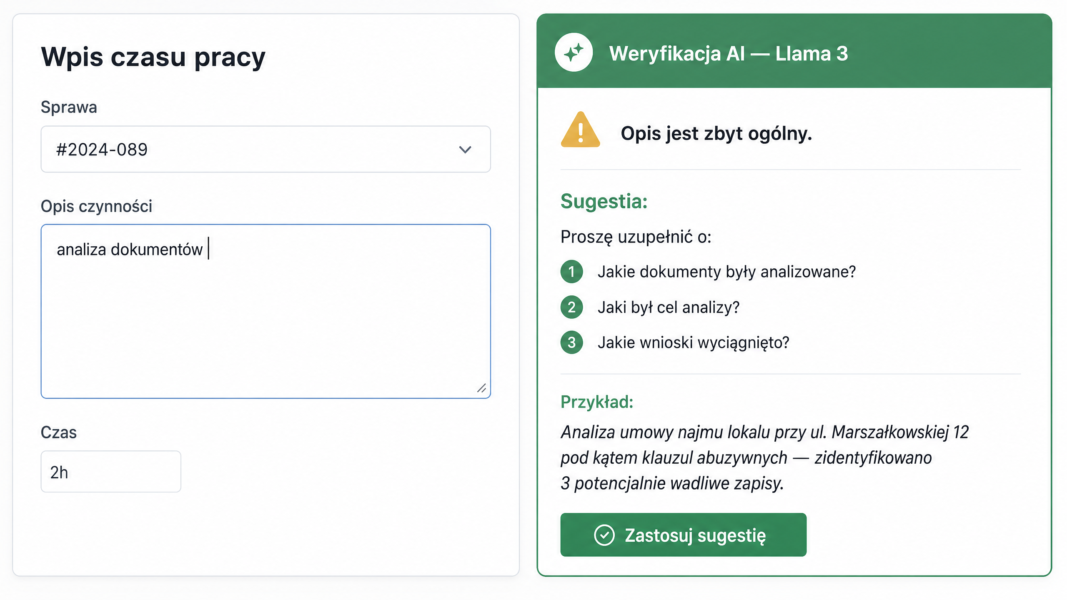Click the italic example text about Marszałkowskiej
Viewport: 1067px width, 600px height.
764,457
